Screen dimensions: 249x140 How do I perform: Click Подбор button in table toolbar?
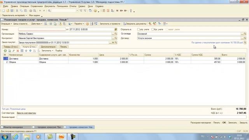pyautogui.click(x=59, y=51)
